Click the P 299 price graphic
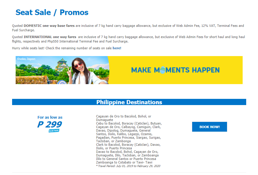Image resolution: width=258 pixels, height=175 pixels. pyautogui.click(x=50, y=124)
